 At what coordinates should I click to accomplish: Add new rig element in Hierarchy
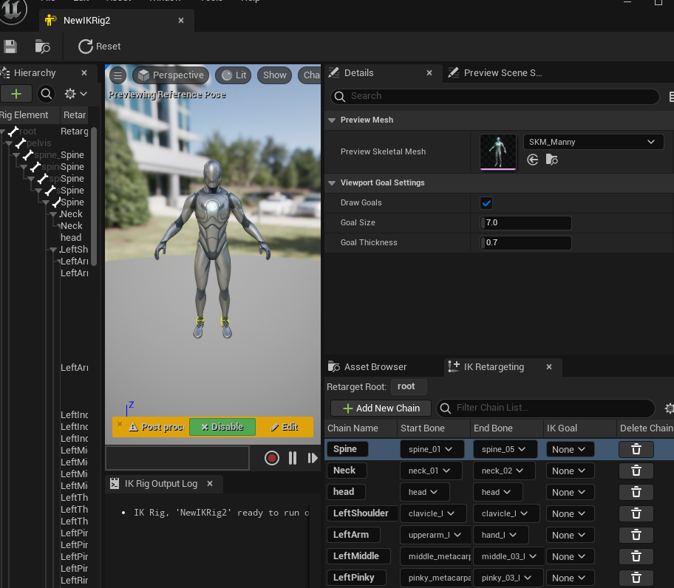click(x=16, y=94)
